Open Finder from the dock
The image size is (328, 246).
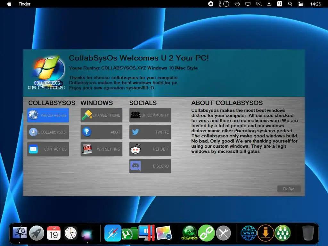tap(20, 233)
